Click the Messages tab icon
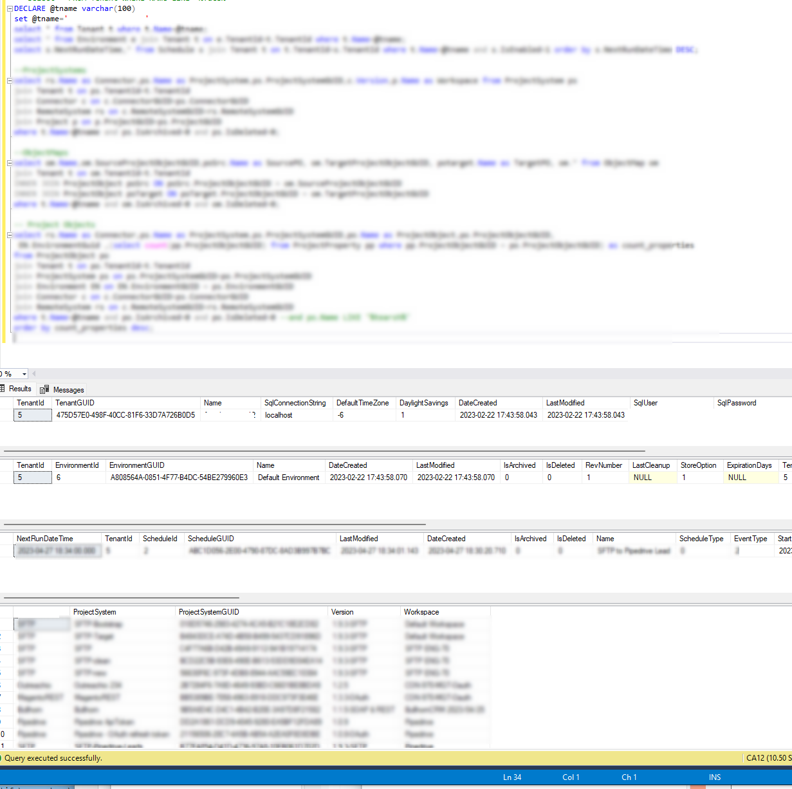This screenshot has width=792, height=789. coord(44,389)
